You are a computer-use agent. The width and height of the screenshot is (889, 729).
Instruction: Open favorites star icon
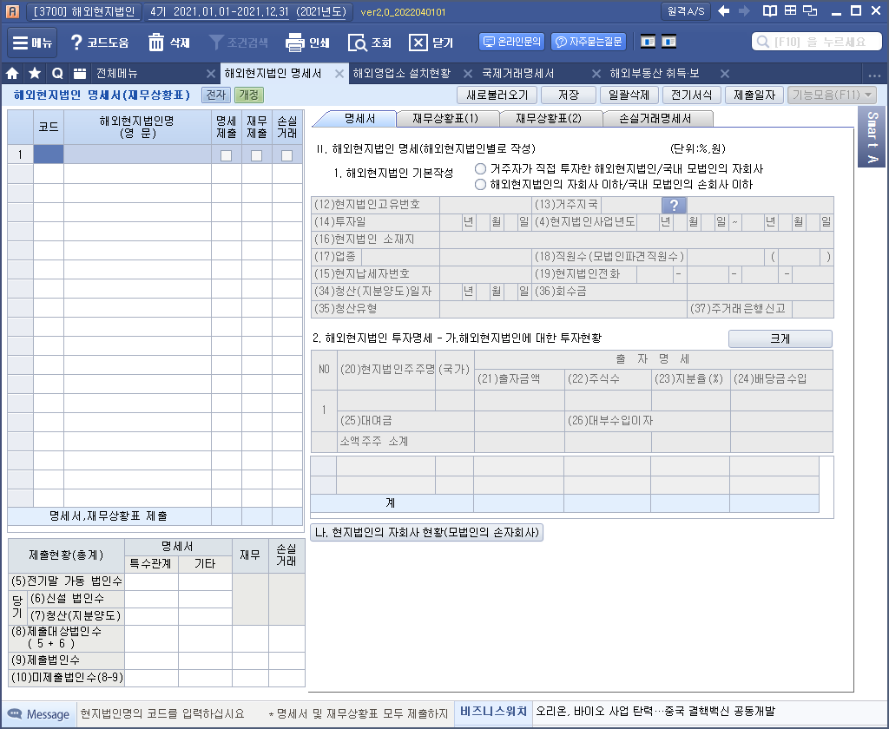(x=35, y=74)
